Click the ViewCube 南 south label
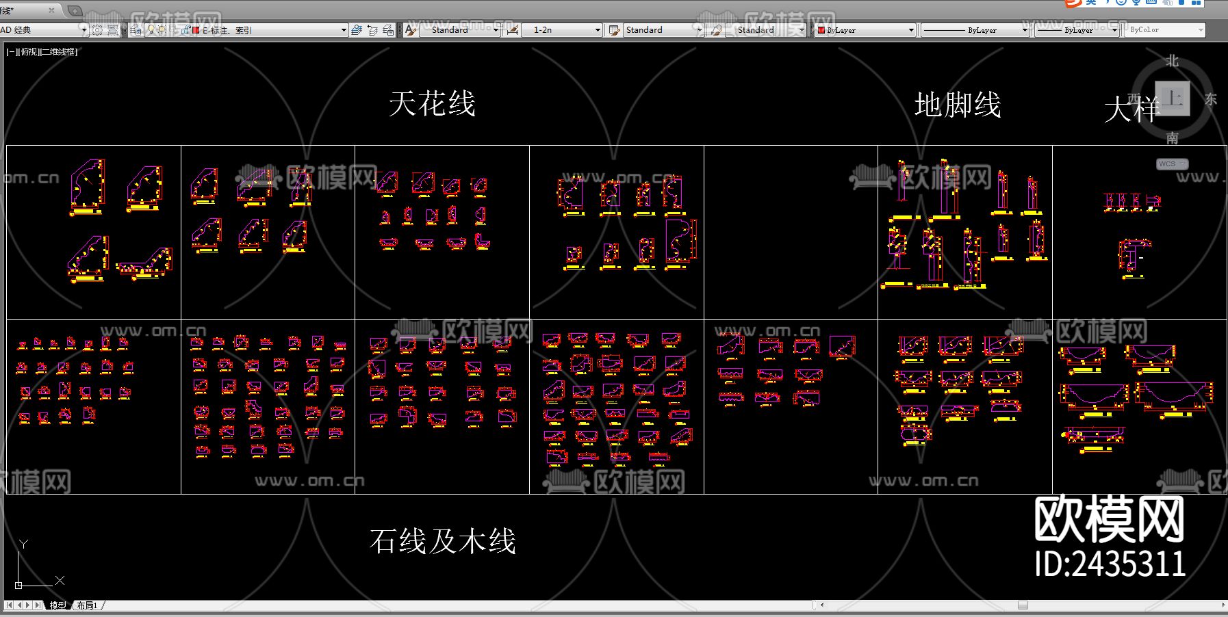1228x617 pixels. pyautogui.click(x=1173, y=138)
